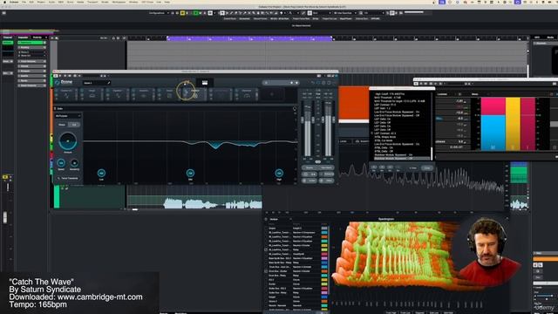Click the undo arrow in Ozone header
This screenshot has height=314, width=558.
(x=312, y=83)
